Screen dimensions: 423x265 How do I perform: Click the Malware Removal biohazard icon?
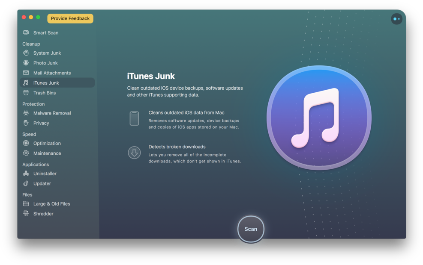point(26,113)
